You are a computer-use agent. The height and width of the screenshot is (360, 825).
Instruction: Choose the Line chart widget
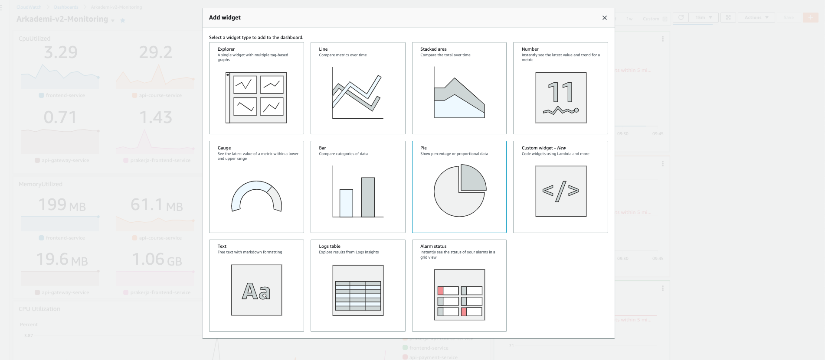[x=358, y=88]
